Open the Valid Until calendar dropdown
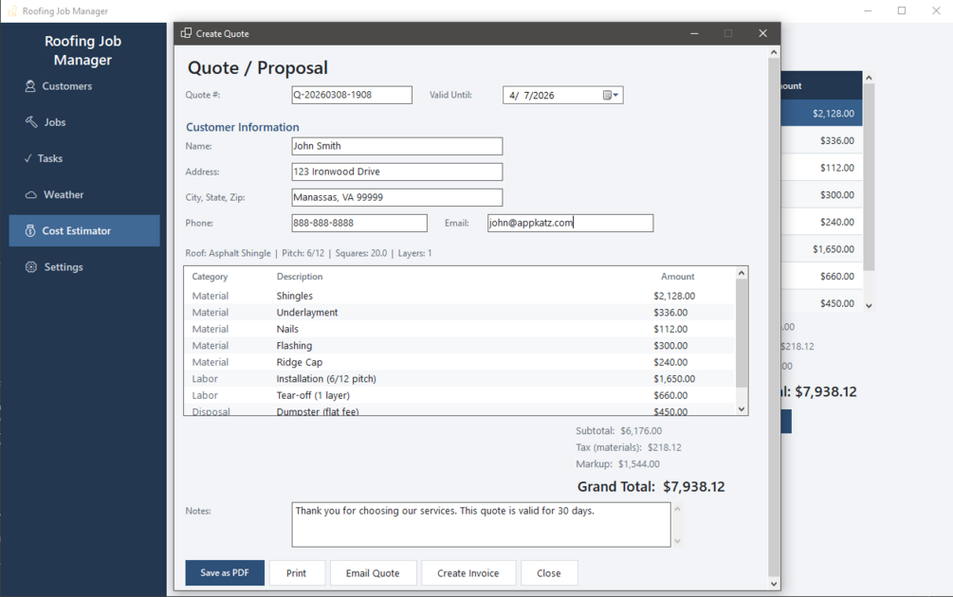 click(611, 95)
